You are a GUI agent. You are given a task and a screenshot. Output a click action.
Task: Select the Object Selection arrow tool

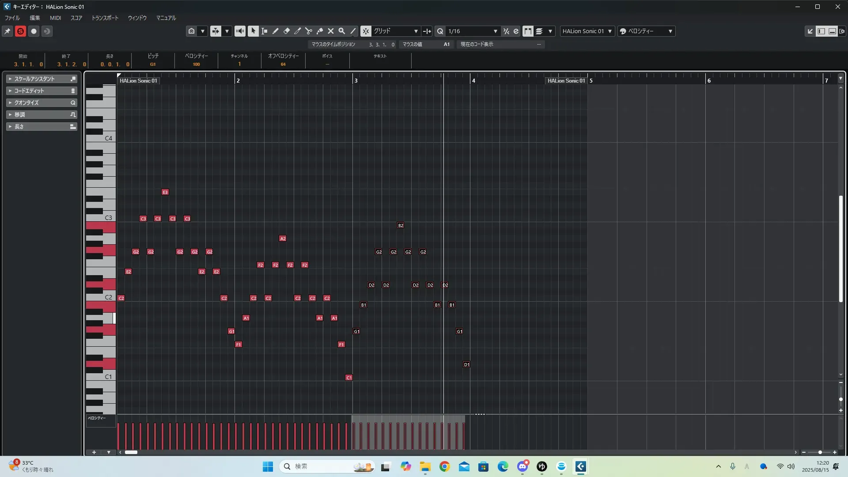[253, 31]
